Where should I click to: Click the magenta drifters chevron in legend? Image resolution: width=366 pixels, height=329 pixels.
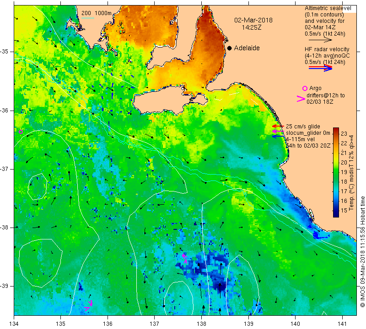[301, 99]
